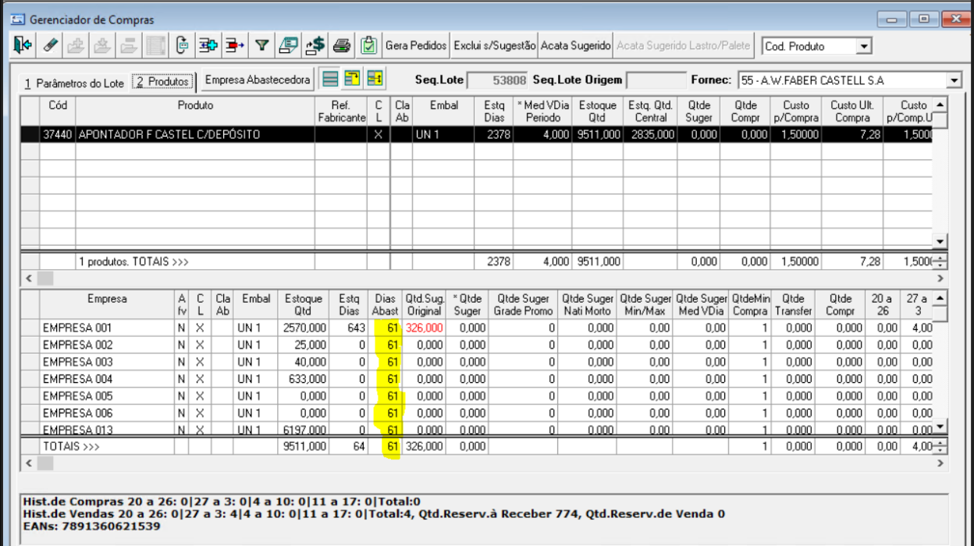The image size is (974, 546).
Task: Click the grayed-out add record icon
Action: (76, 46)
